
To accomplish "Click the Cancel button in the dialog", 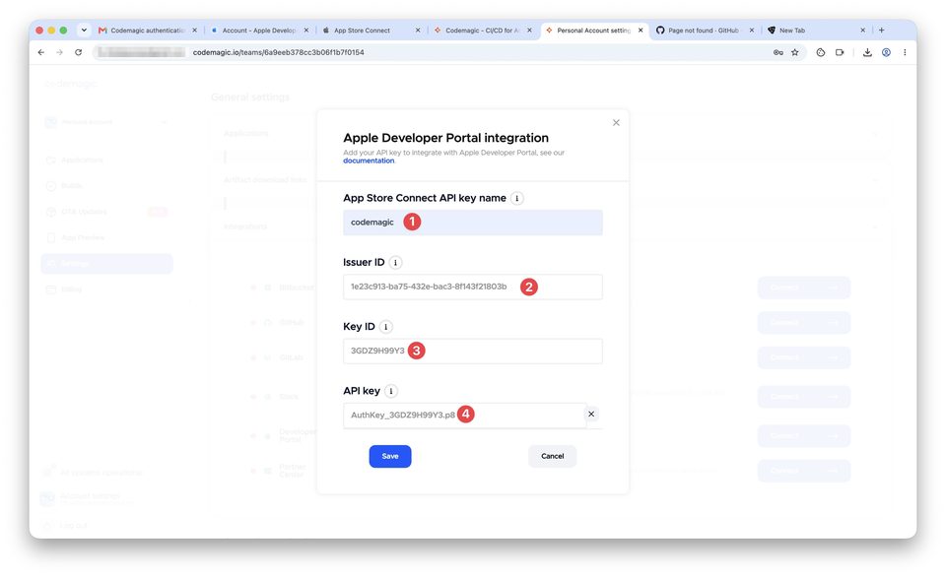I will (552, 457).
